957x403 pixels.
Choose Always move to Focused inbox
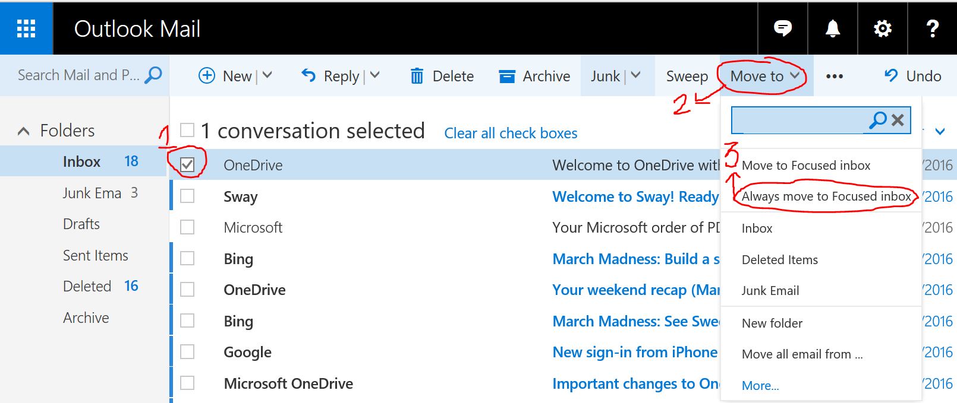tap(826, 196)
